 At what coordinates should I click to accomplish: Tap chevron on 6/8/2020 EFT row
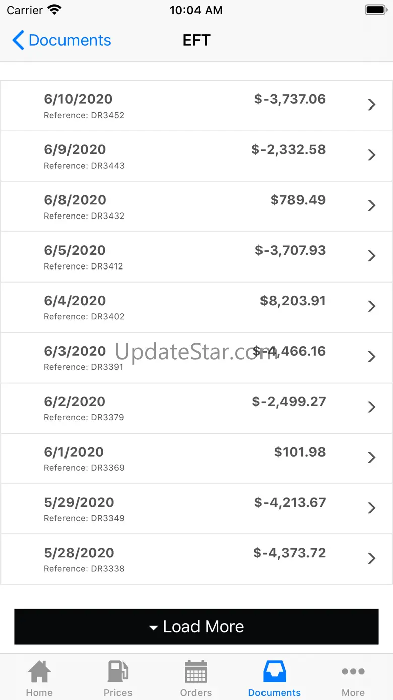click(372, 206)
